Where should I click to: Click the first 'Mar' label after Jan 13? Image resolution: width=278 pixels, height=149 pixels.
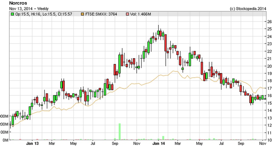coord(52,143)
